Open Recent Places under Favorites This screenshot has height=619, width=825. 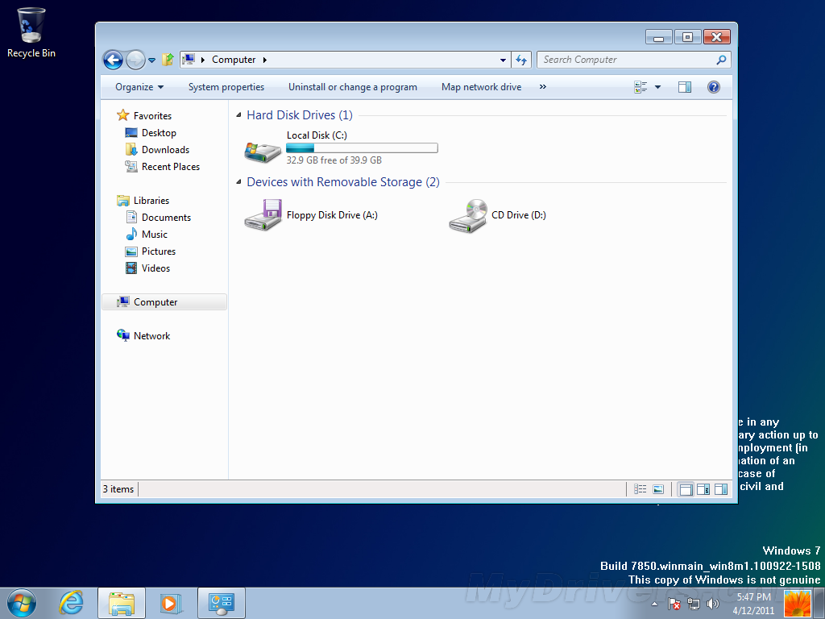click(x=171, y=167)
